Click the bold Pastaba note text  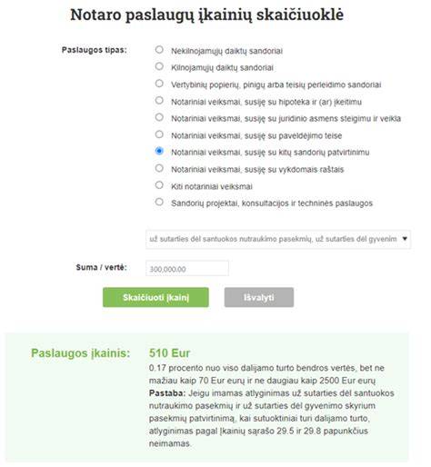[167, 393]
